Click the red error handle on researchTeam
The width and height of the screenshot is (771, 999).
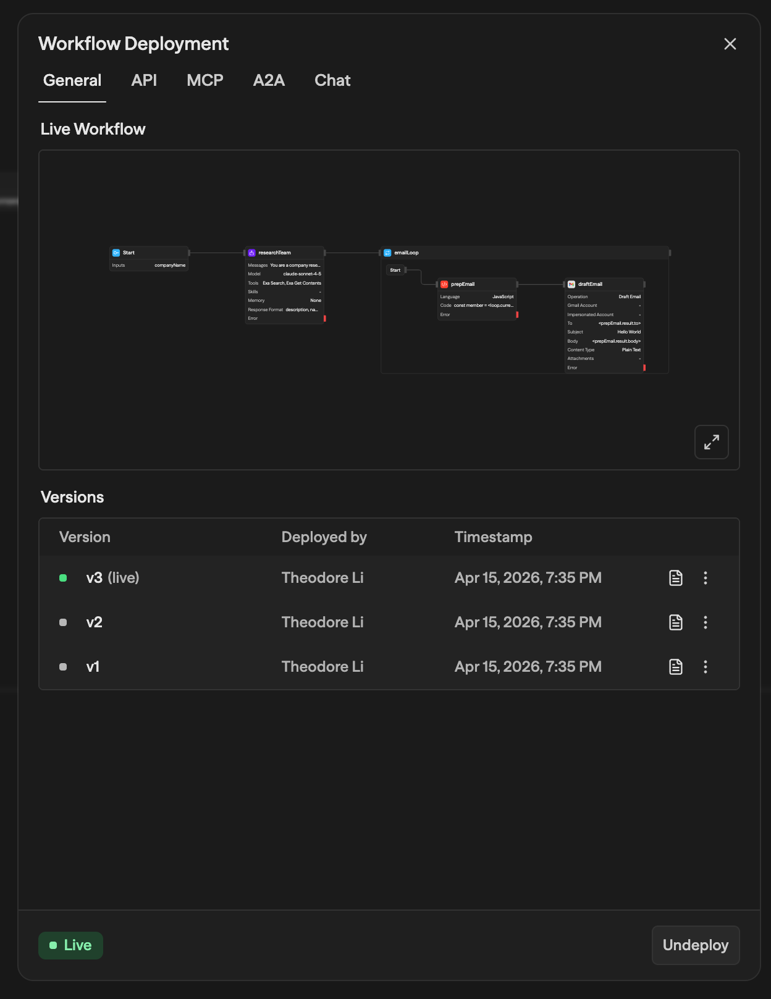click(x=325, y=319)
